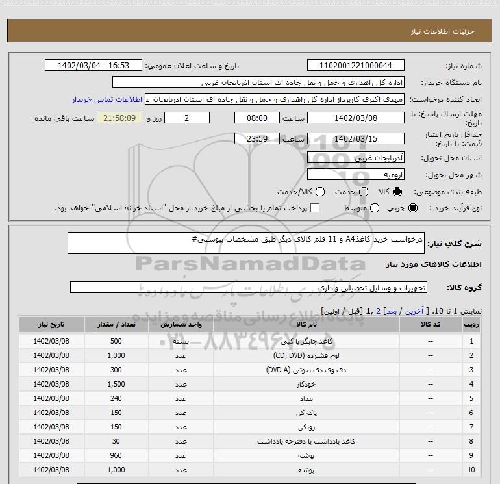Click the ردیف column header

(x=471, y=324)
